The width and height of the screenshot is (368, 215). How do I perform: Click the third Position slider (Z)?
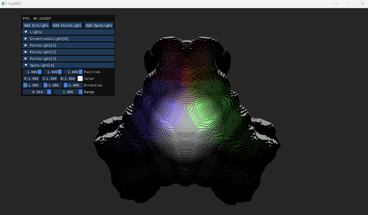[x=73, y=72]
